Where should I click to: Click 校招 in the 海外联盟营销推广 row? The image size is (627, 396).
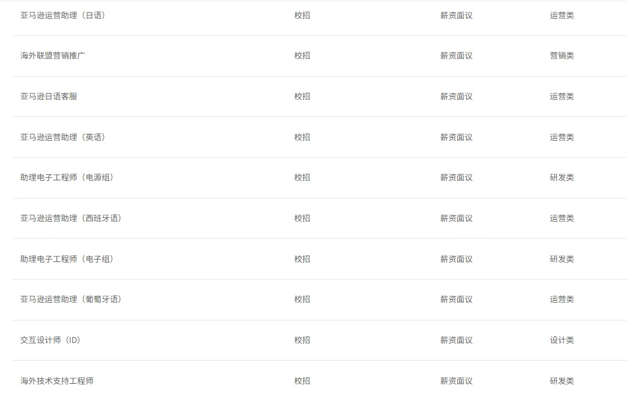pyautogui.click(x=302, y=56)
